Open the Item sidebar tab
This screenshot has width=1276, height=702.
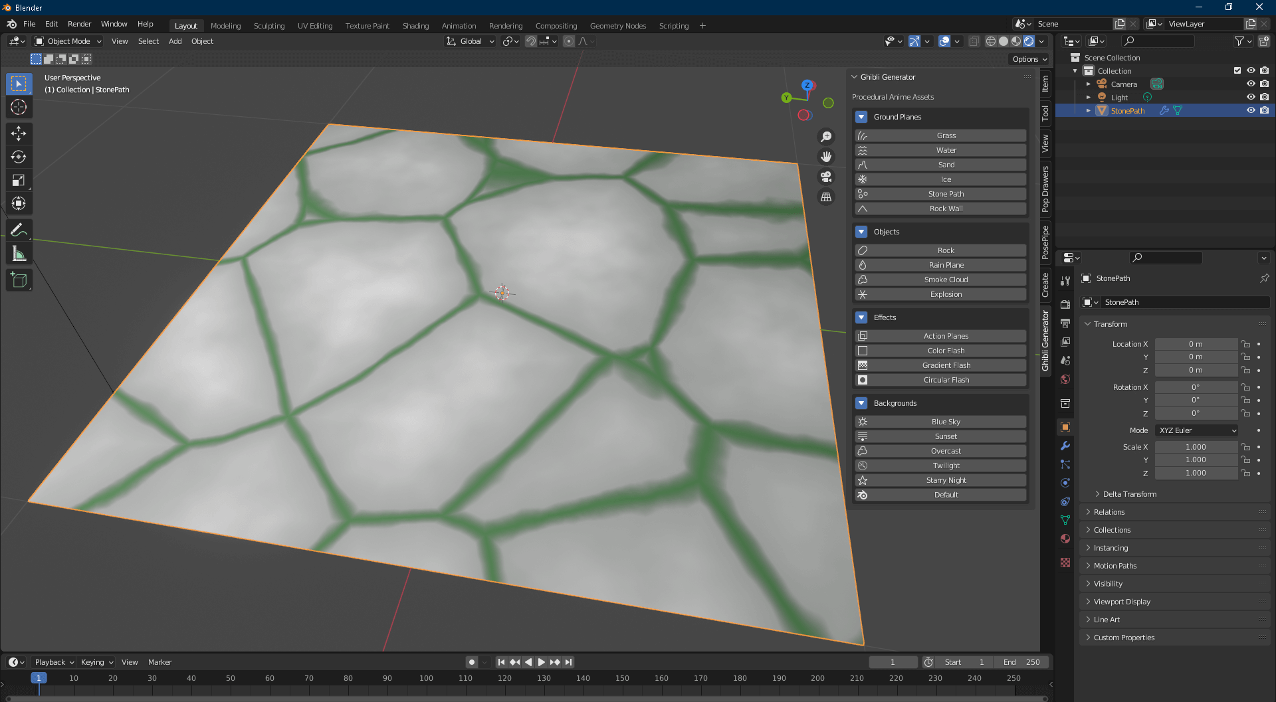point(1045,83)
